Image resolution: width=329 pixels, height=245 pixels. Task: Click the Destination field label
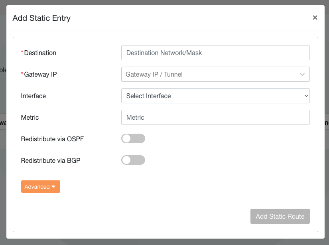pyautogui.click(x=40, y=53)
